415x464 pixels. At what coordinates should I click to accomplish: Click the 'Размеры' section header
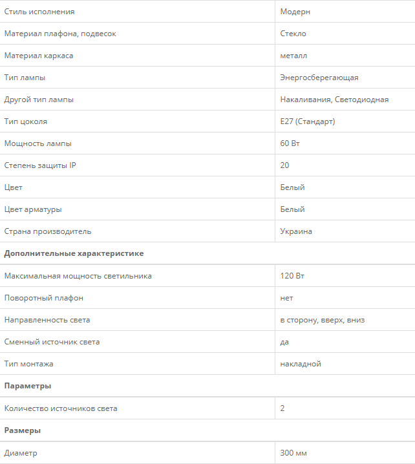pyautogui.click(x=23, y=430)
